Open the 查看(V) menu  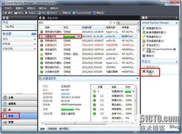point(19,8)
